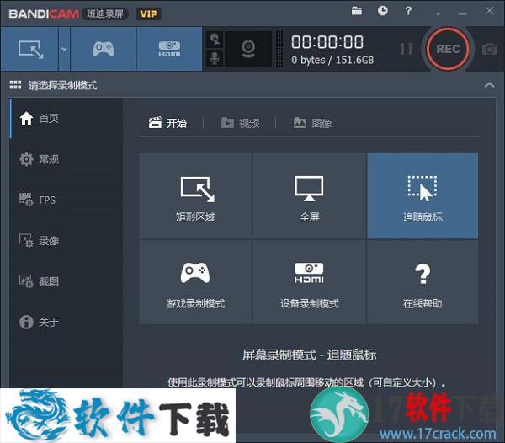This screenshot has width=505, height=443.
Task: Switch to 图像 tab
Action: tap(312, 123)
